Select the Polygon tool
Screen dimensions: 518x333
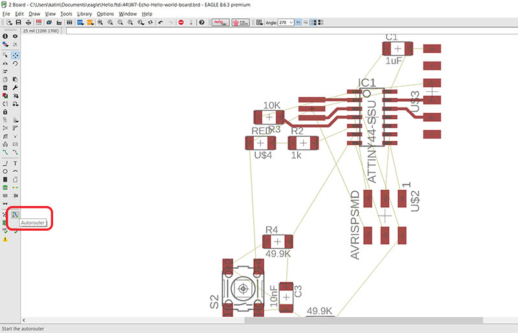pos(15,179)
